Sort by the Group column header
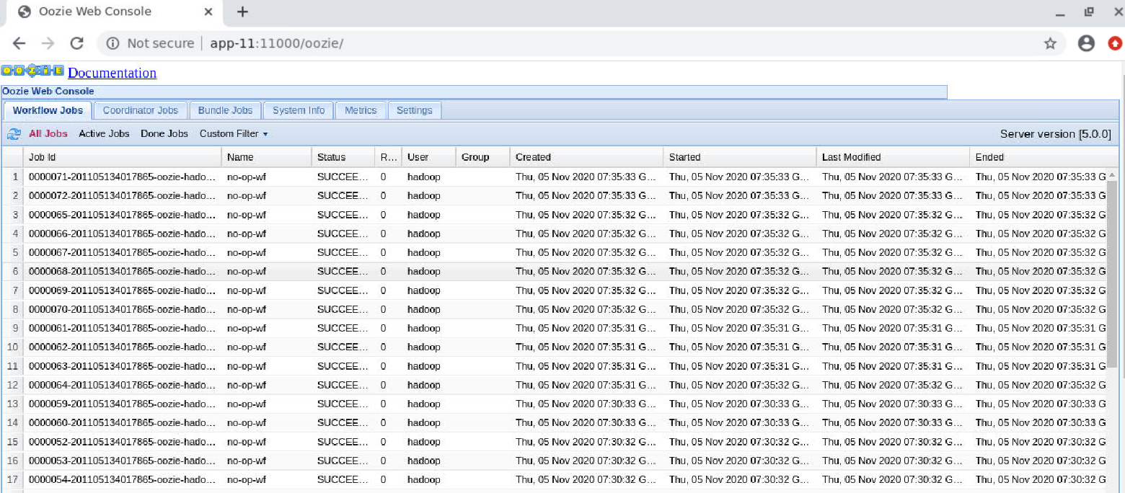 coord(483,157)
